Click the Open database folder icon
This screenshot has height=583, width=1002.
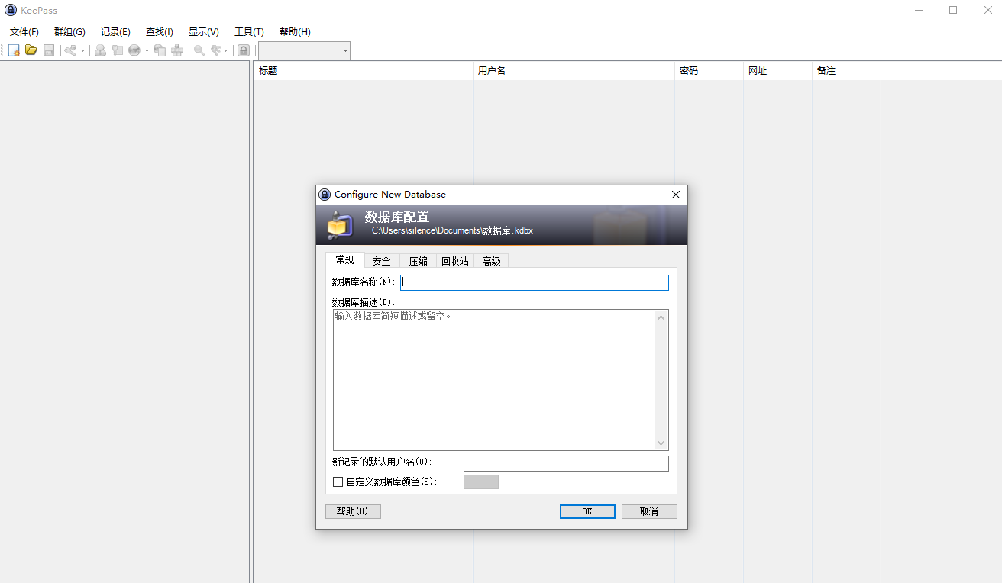tap(31, 50)
